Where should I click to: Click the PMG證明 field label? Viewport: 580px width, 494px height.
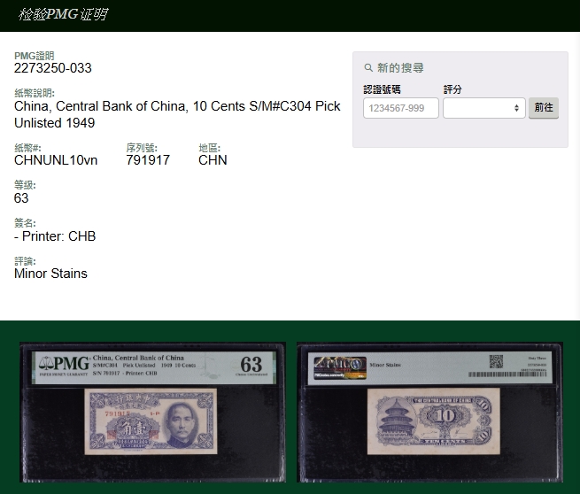pyautogui.click(x=34, y=56)
